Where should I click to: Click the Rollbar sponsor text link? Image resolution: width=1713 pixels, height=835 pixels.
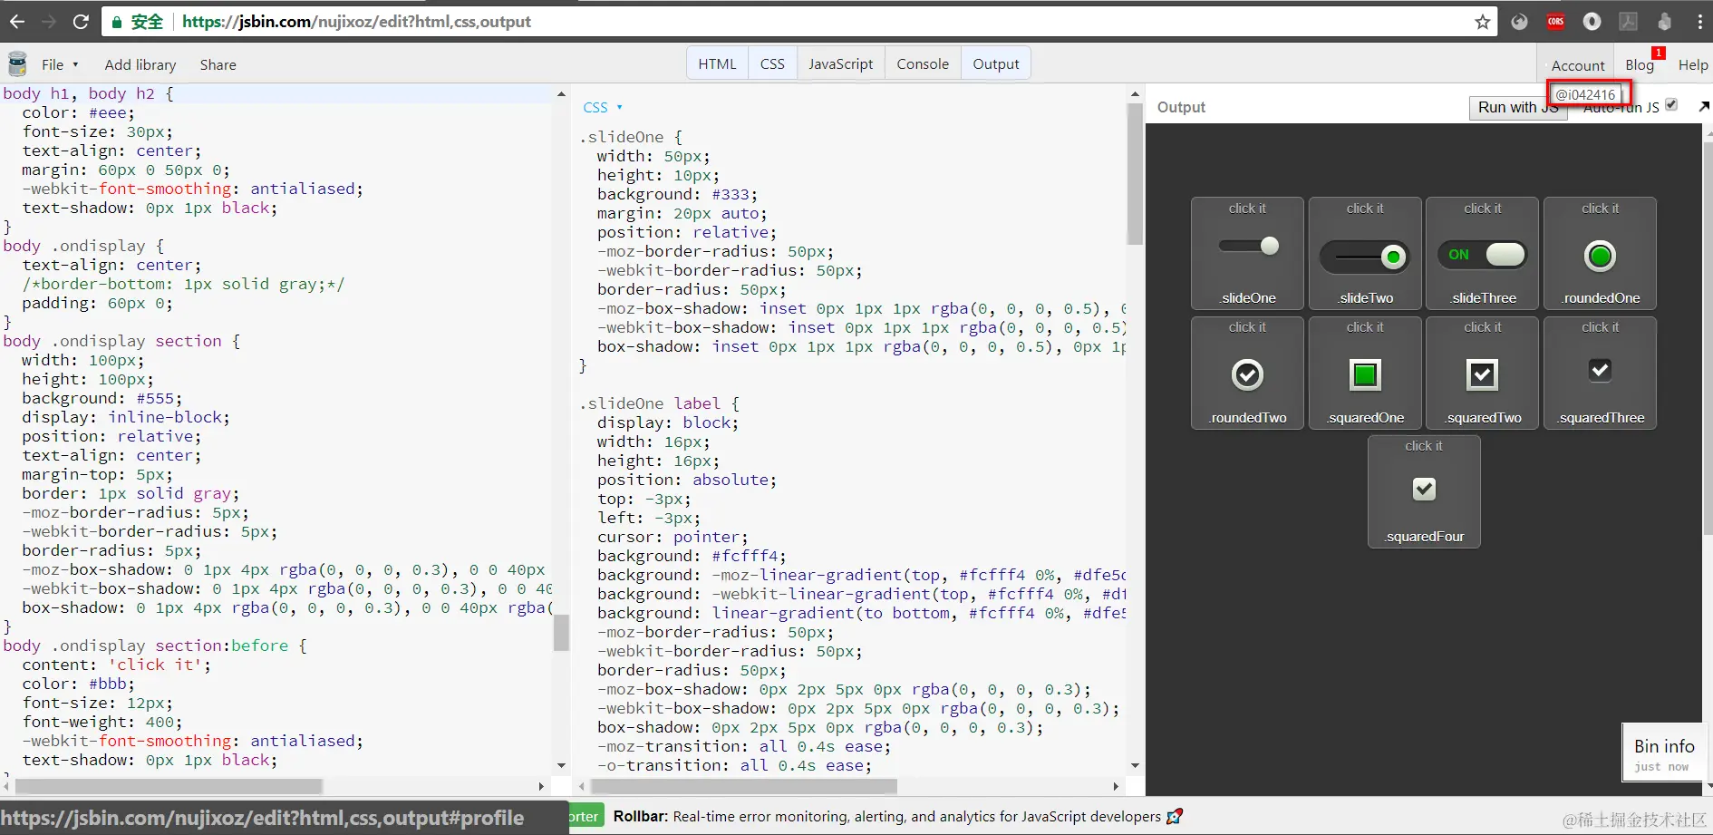(886, 816)
